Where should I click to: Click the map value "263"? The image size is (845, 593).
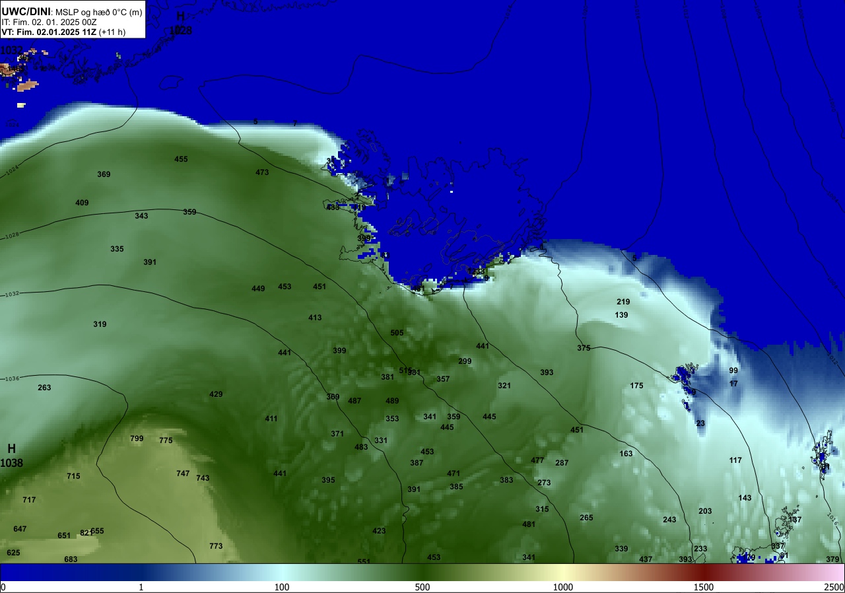(x=44, y=388)
